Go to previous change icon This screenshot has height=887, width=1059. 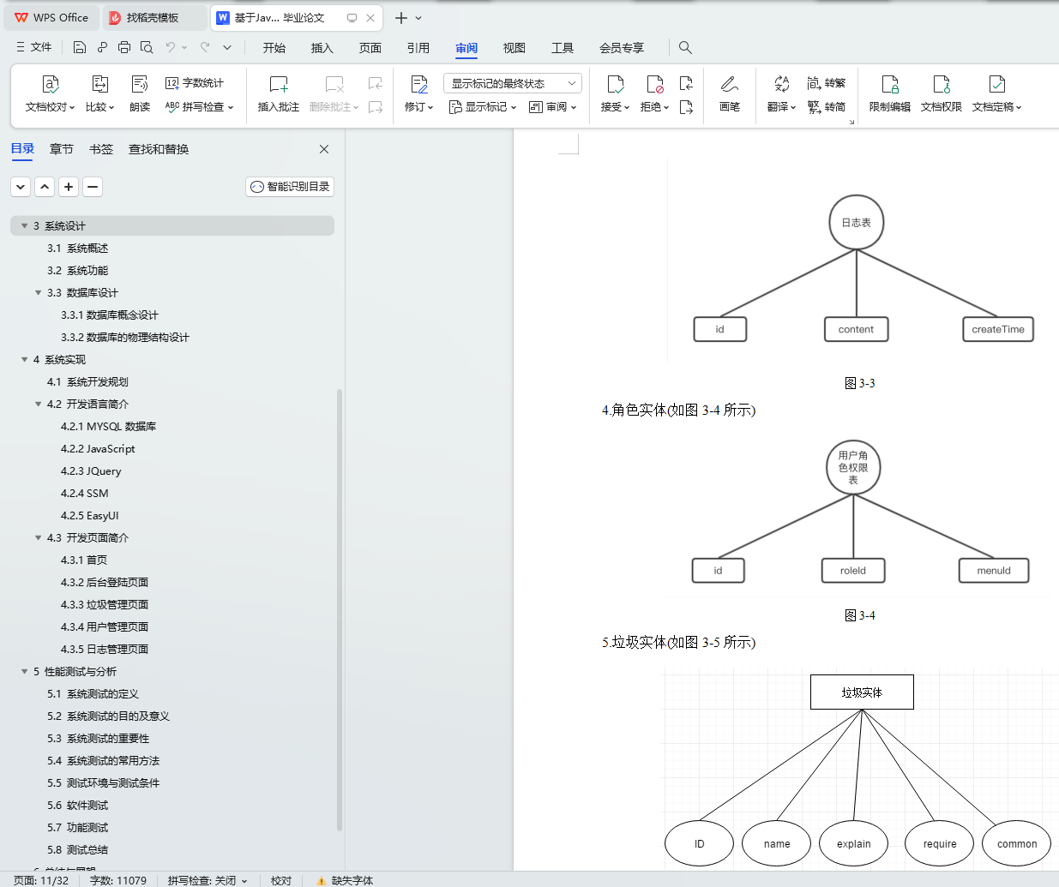tap(686, 83)
